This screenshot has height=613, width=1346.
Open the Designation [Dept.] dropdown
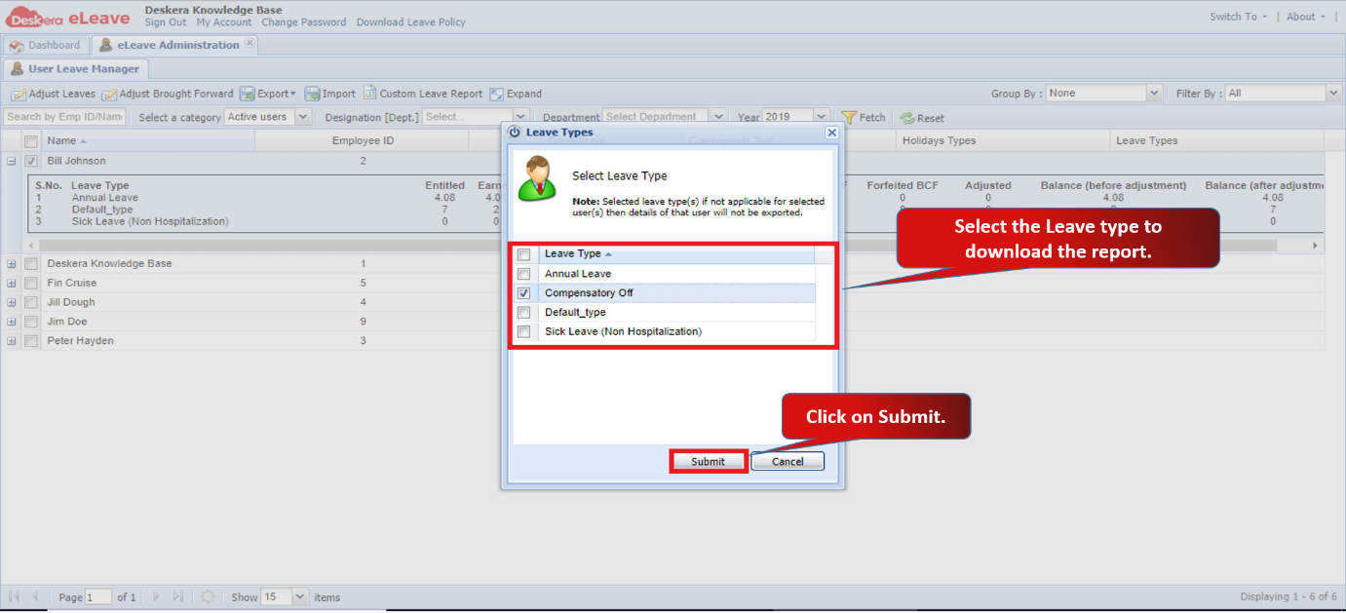click(520, 117)
